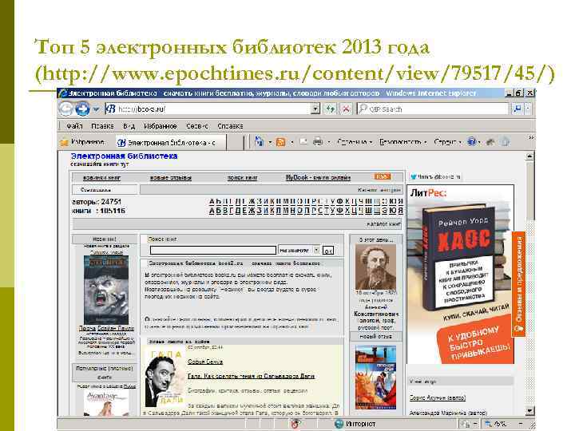Screen dimensions: 575x431
Task: Open the Файл menu
Action: [74, 126]
